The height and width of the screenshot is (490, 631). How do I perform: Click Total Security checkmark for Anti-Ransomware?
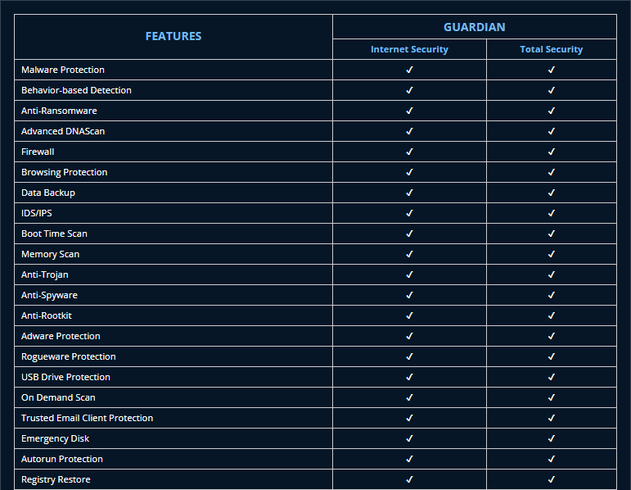click(x=552, y=111)
